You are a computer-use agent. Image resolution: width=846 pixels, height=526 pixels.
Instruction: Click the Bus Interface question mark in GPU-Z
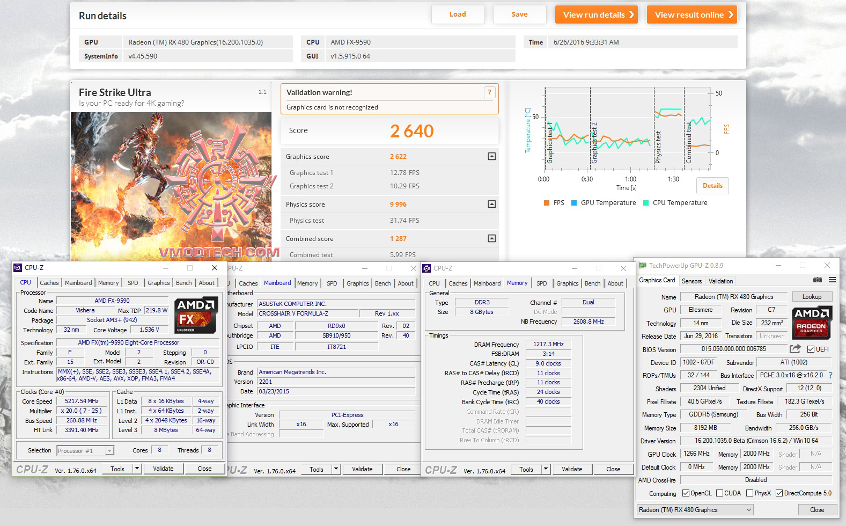tap(830, 375)
